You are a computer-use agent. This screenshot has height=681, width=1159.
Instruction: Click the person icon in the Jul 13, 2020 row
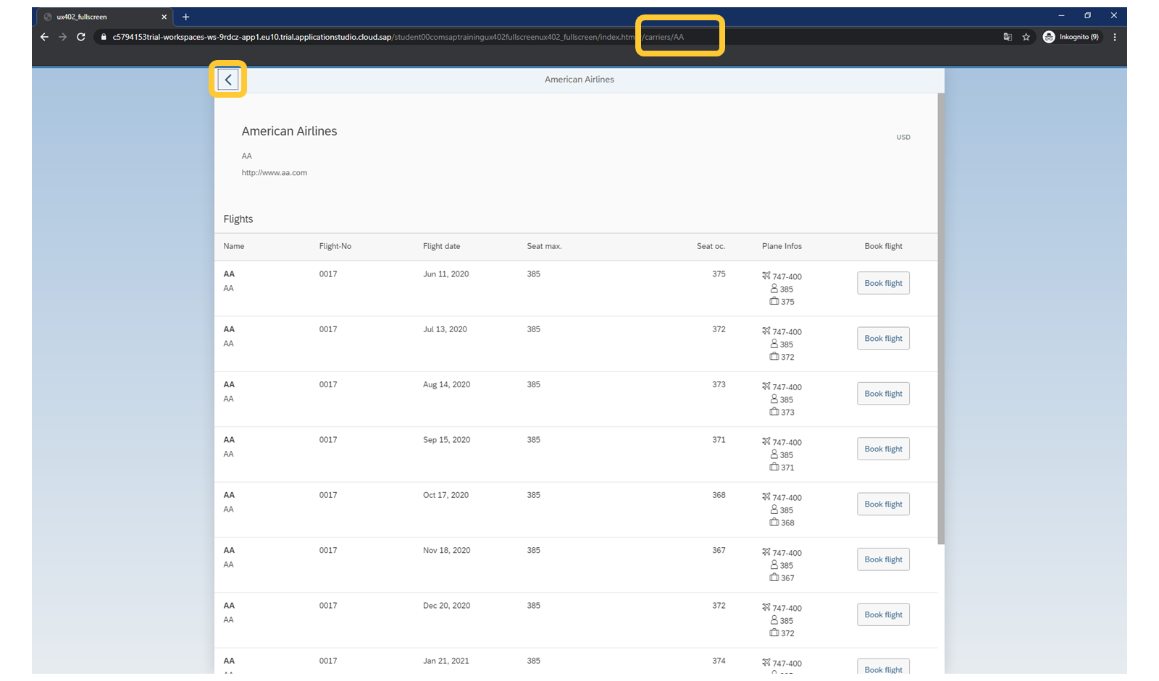[x=774, y=344]
